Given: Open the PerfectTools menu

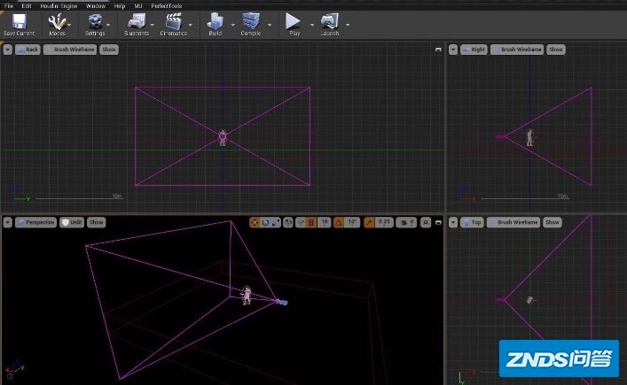Looking at the screenshot, I should pyautogui.click(x=167, y=5).
